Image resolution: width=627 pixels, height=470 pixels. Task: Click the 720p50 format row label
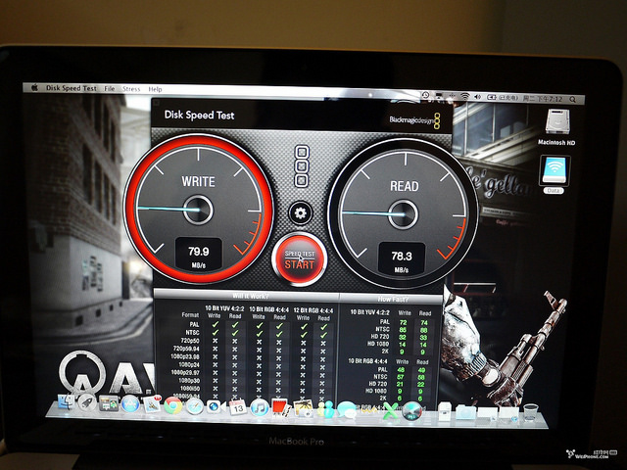coord(190,341)
